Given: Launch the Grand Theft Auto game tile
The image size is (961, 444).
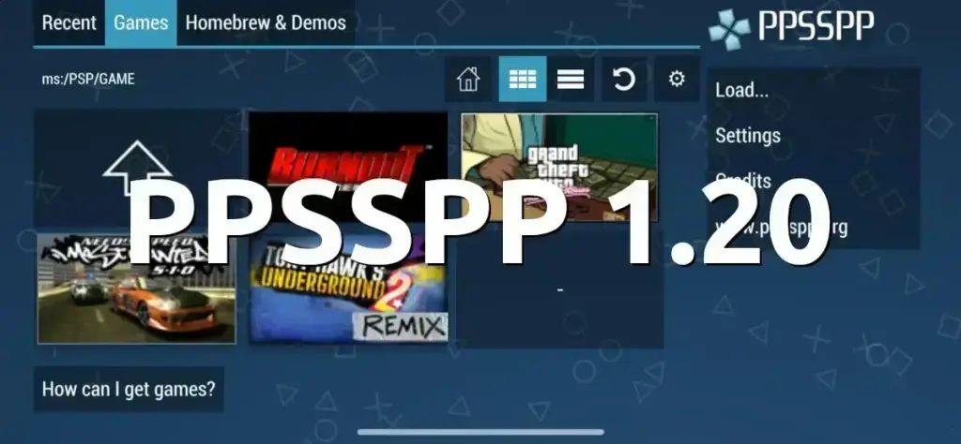Looking at the screenshot, I should pyautogui.click(x=559, y=167).
